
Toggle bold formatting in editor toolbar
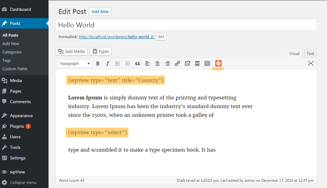click(x=98, y=63)
